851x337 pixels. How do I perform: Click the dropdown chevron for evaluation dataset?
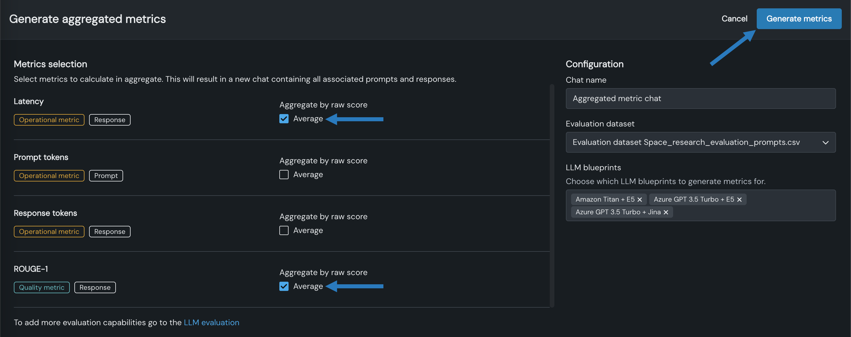point(825,143)
